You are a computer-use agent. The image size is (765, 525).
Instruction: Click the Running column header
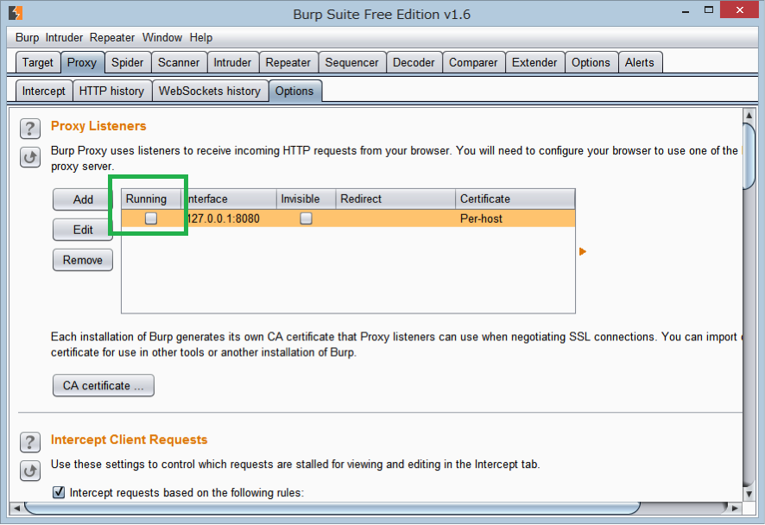151,199
